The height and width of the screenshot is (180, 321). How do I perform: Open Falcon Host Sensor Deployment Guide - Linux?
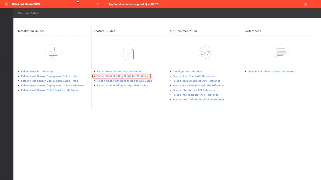(x=50, y=76)
